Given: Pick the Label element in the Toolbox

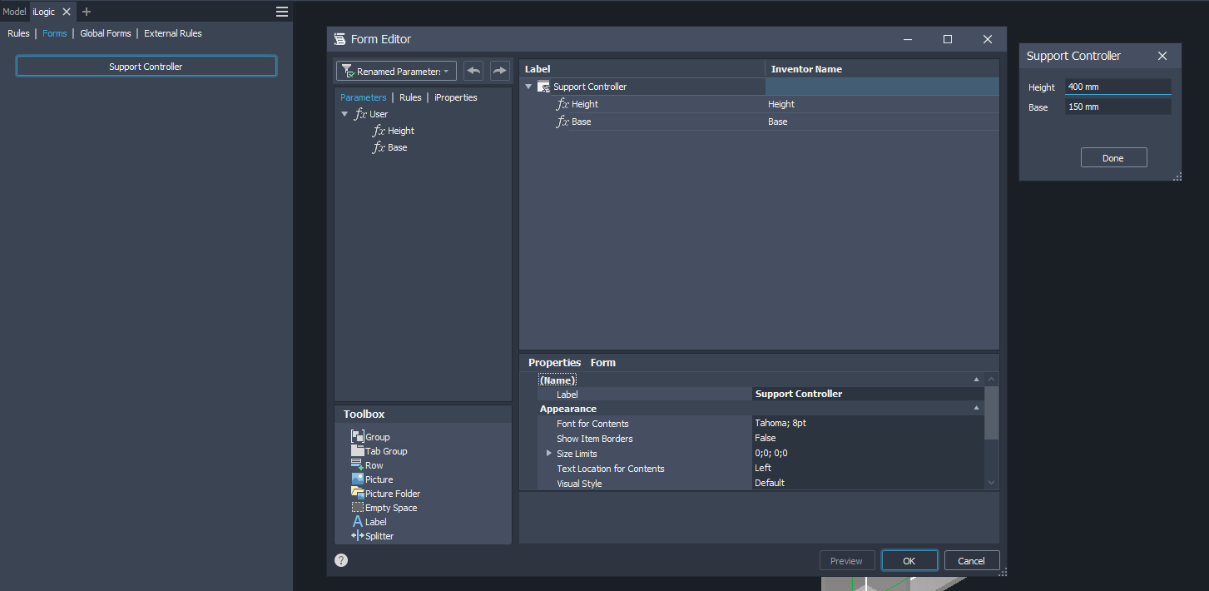Looking at the screenshot, I should [374, 521].
